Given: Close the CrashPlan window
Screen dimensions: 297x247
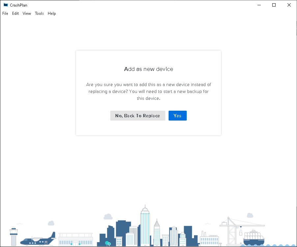Looking at the screenshot, I should pos(289,5).
